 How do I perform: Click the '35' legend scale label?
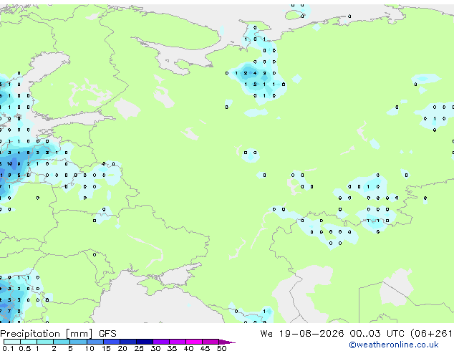coord(173,348)
